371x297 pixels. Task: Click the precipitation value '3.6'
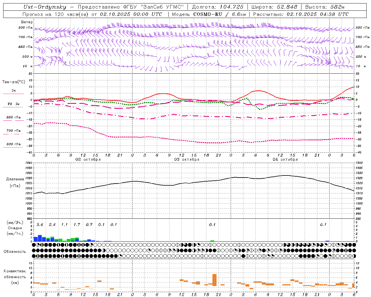[x=40, y=225]
